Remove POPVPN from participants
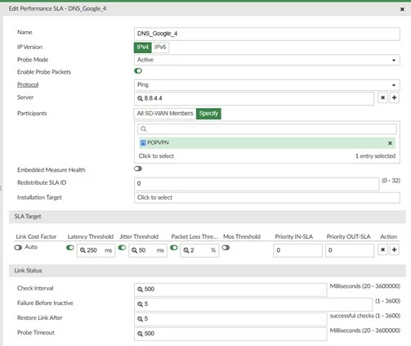411x346 pixels. (x=390, y=143)
